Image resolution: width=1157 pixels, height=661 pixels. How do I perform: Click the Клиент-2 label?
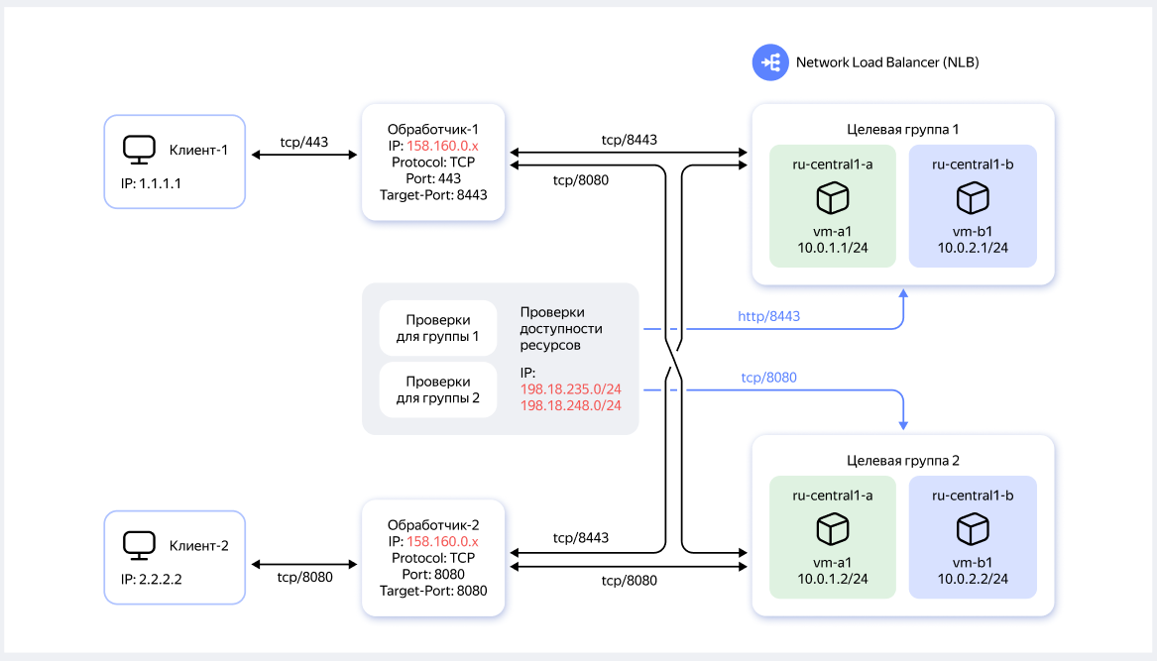[198, 546]
